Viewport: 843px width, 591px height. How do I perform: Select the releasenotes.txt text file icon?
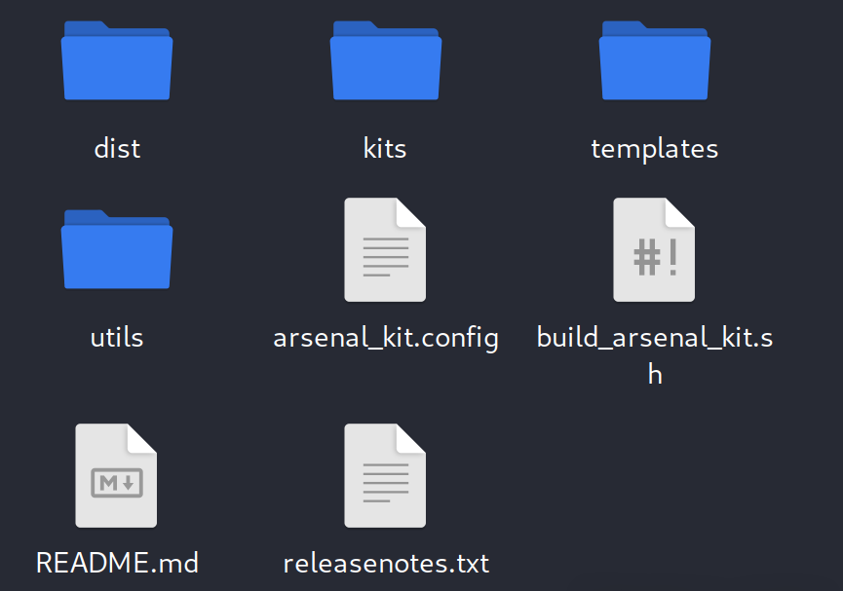(385, 475)
